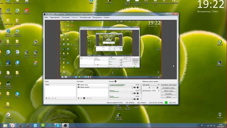Open the Посмотреть menu
The image size is (227, 128).
[x=66, y=17]
